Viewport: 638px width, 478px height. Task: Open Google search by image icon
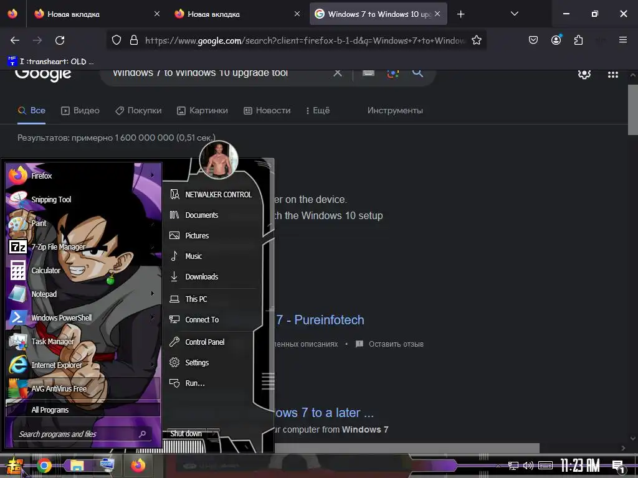[393, 73]
